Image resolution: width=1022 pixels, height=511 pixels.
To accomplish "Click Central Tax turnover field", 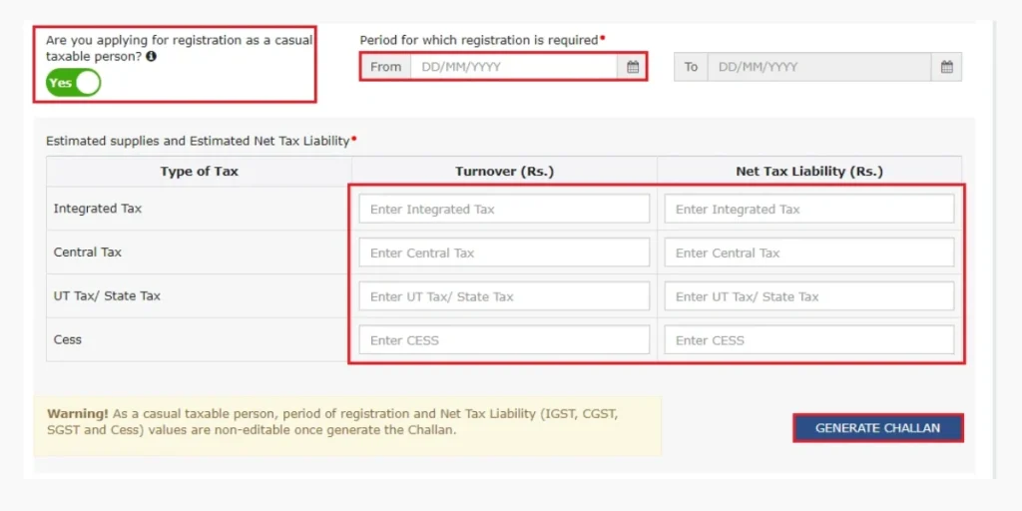I will pyautogui.click(x=504, y=253).
